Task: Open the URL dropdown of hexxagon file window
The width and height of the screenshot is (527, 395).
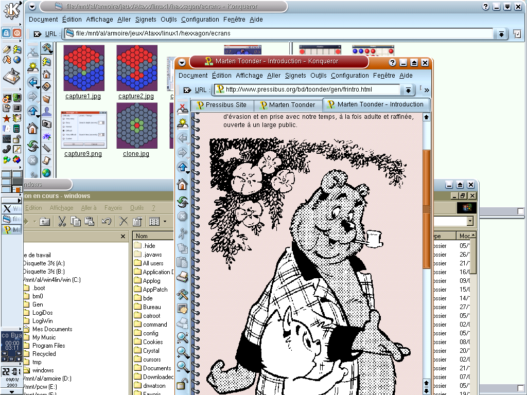Action: tap(501, 33)
